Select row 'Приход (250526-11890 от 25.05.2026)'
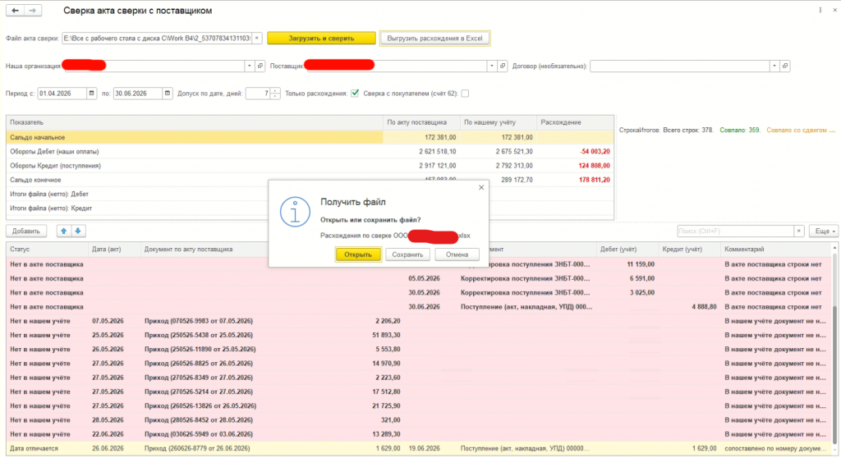 tap(419, 349)
